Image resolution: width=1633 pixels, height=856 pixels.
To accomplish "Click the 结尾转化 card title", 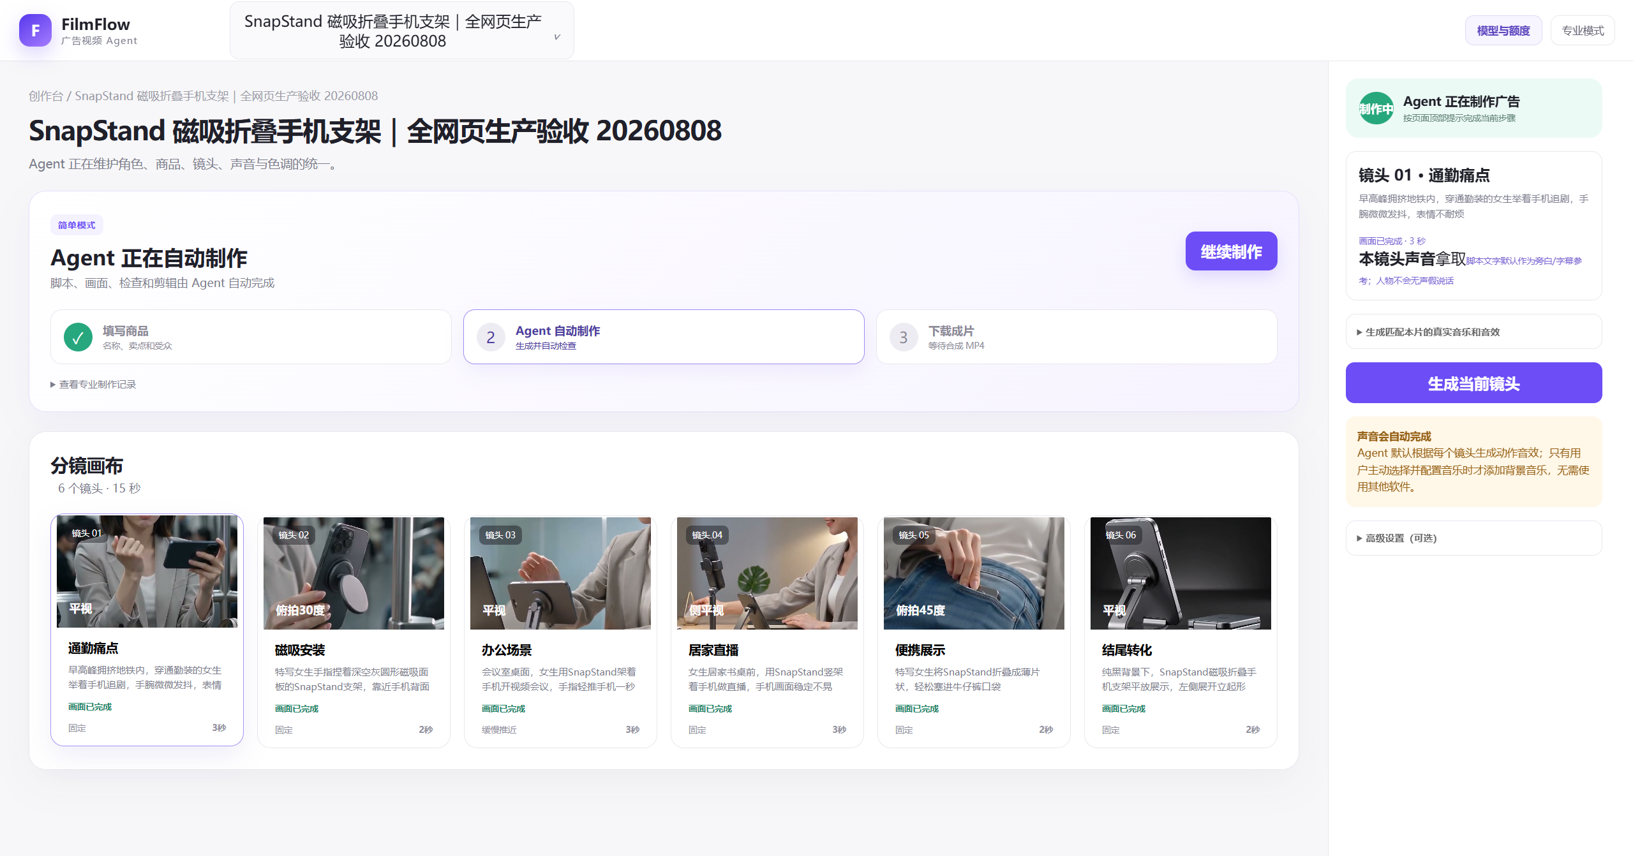I will pyautogui.click(x=1127, y=650).
